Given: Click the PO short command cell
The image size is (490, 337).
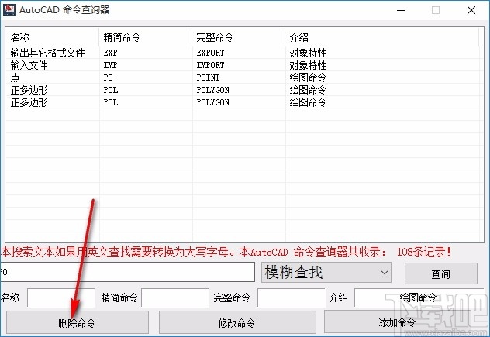Looking at the screenshot, I should coord(108,77).
